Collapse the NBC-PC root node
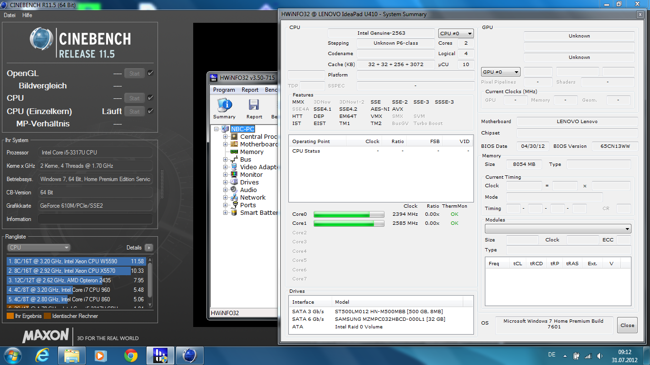The height and width of the screenshot is (365, 650). tap(217, 129)
